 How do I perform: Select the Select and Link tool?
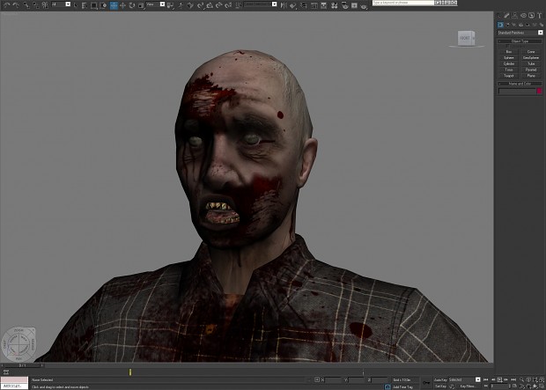[x=26, y=5]
